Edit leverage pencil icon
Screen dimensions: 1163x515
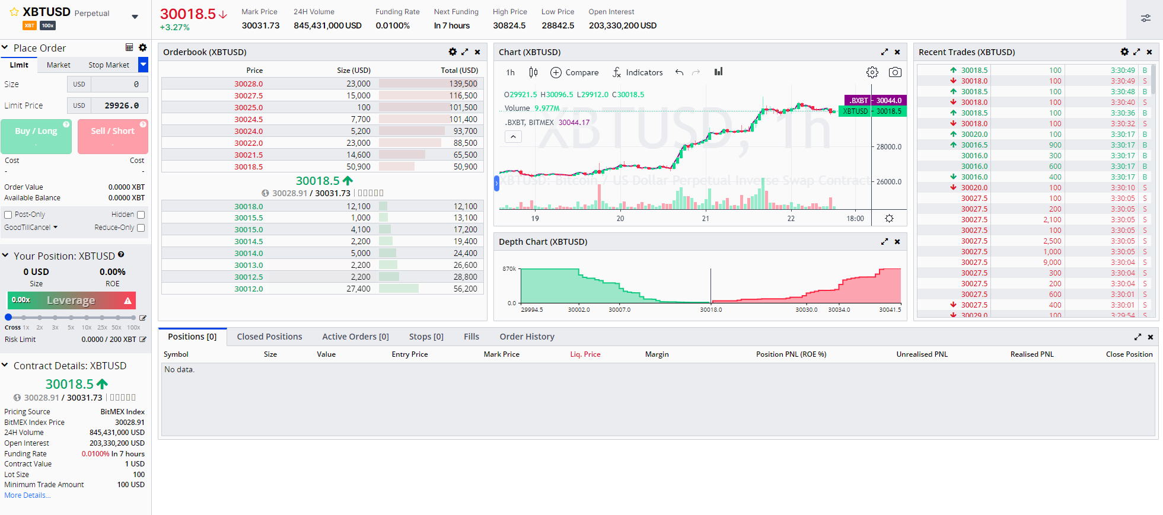click(143, 318)
